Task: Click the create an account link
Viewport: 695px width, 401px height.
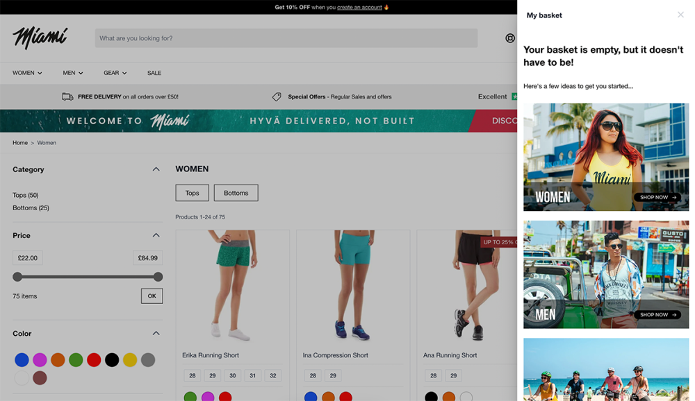Action: (359, 7)
